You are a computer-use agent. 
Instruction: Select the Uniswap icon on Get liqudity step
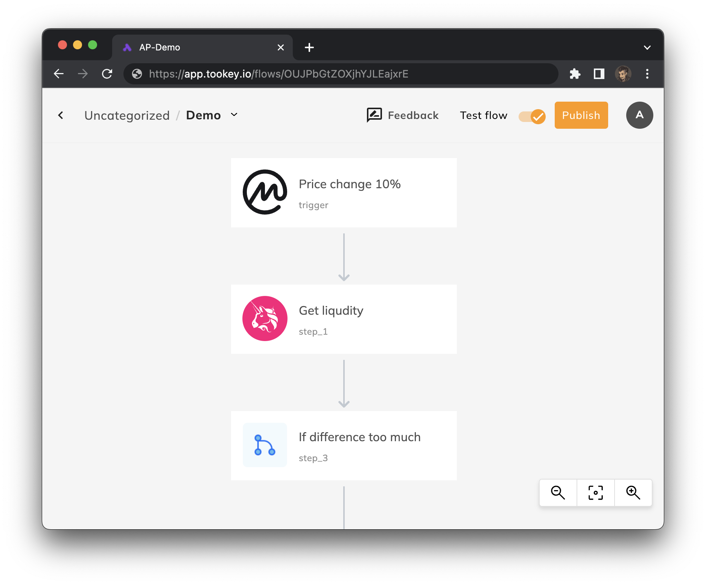[x=265, y=319]
